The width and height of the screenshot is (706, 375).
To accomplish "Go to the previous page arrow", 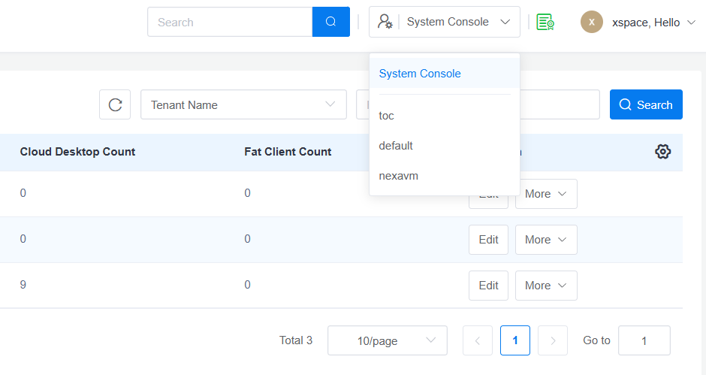I will (x=477, y=340).
